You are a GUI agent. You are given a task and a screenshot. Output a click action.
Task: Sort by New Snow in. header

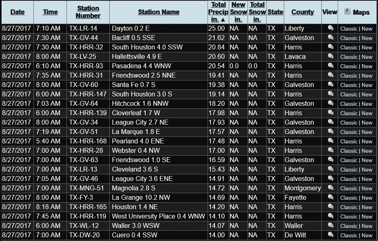pos(238,12)
